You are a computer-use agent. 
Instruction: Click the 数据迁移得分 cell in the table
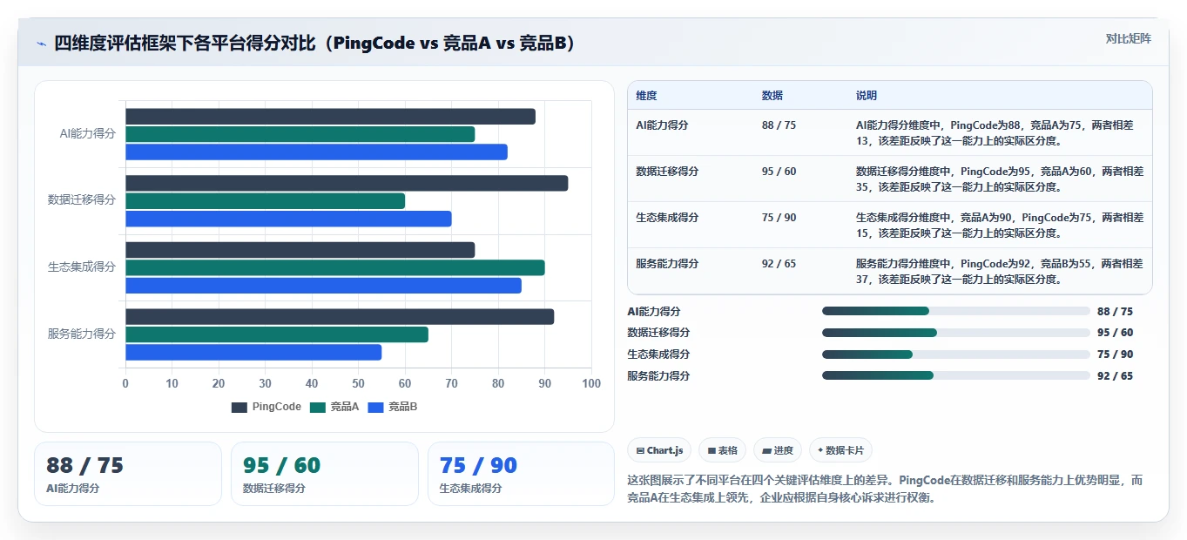pos(667,172)
